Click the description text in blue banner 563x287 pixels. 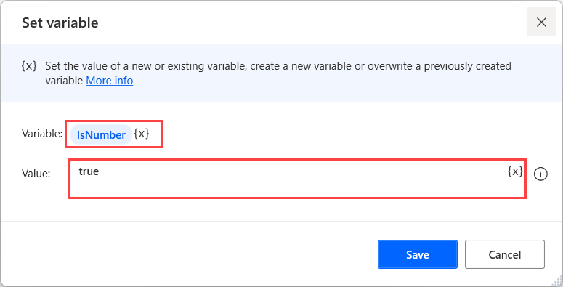coord(278,73)
